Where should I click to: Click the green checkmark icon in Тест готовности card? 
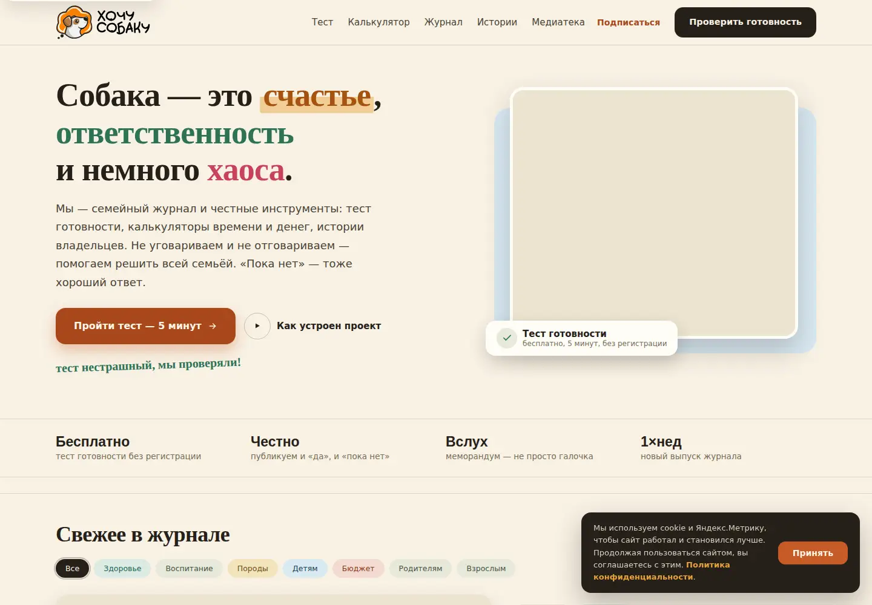[x=507, y=338]
